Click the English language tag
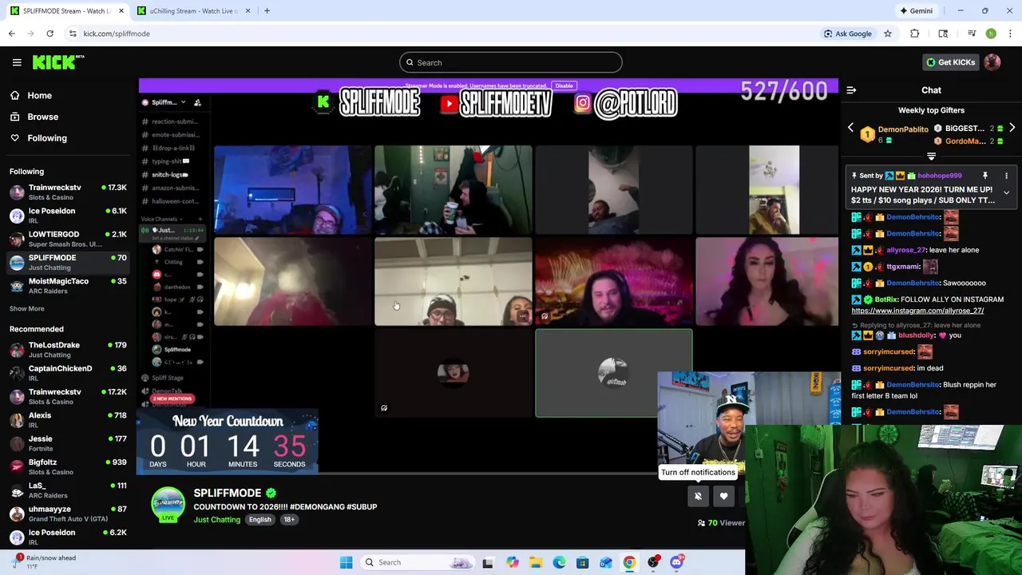 tap(259, 520)
